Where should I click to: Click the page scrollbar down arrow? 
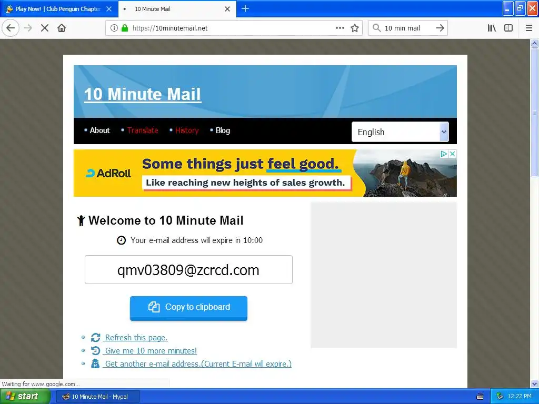(x=534, y=383)
